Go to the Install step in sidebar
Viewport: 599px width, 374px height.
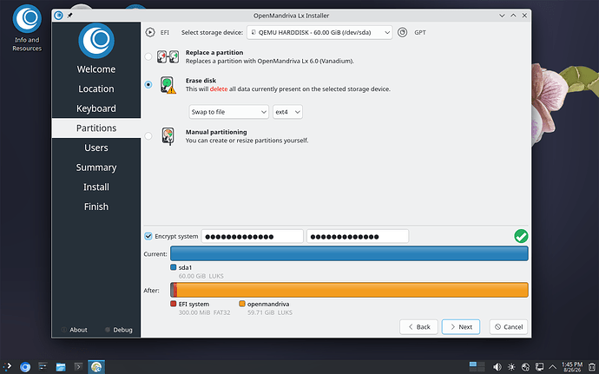pos(96,187)
